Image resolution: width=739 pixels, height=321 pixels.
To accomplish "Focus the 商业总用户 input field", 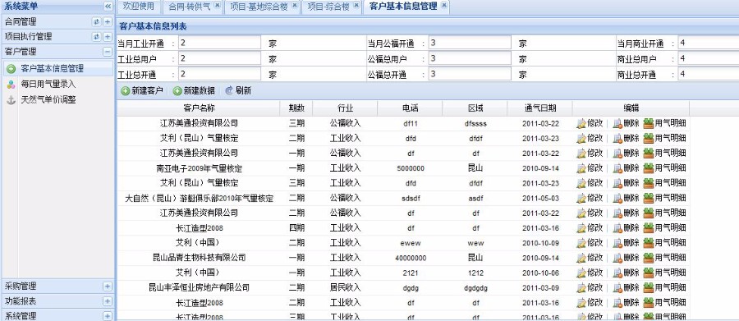I will point(709,58).
